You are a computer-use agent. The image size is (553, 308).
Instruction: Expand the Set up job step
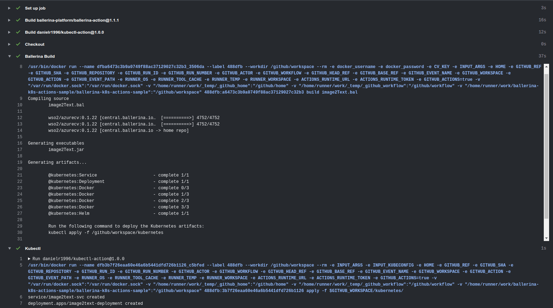click(9, 8)
